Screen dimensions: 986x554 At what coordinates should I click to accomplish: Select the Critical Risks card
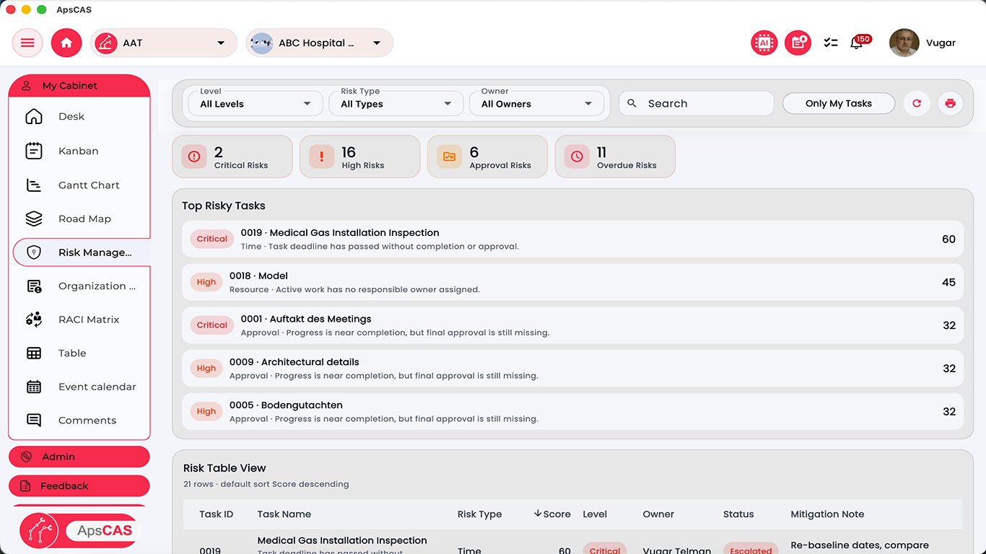click(232, 157)
